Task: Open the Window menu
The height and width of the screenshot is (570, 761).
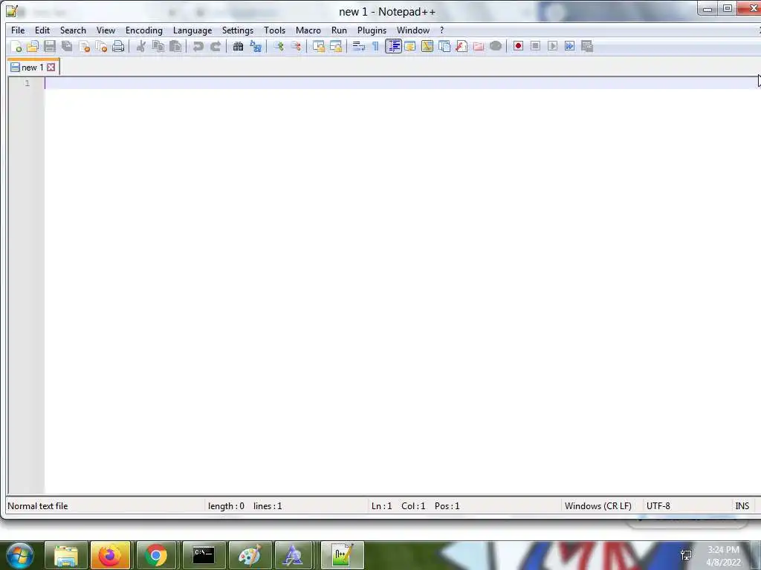Action: point(413,30)
